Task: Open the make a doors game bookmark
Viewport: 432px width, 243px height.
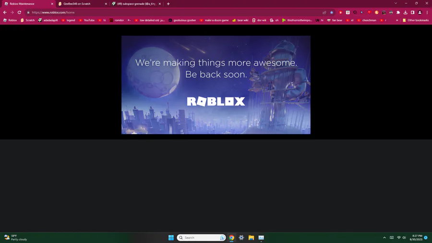Action: click(x=214, y=20)
